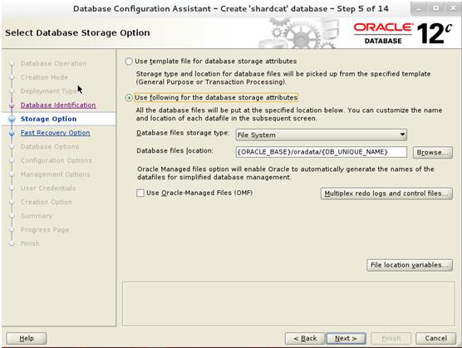Enable Use Oracle-Managed Files (OMF) checkbox
This screenshot has height=348, width=462.
point(140,193)
